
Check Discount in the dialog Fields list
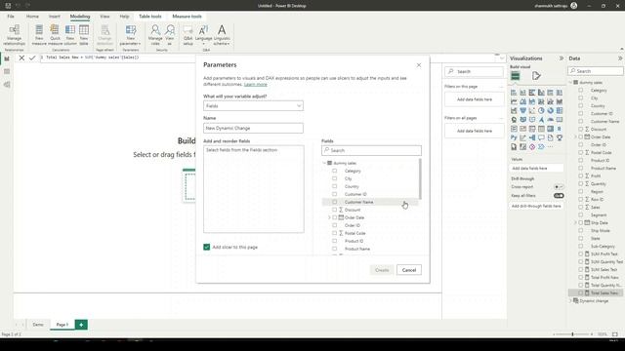pyautogui.click(x=334, y=210)
